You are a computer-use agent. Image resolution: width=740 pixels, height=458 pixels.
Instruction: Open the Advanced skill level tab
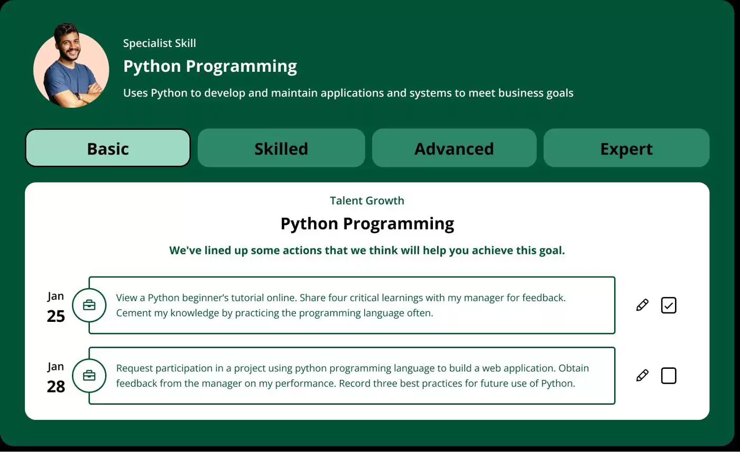pyautogui.click(x=454, y=148)
